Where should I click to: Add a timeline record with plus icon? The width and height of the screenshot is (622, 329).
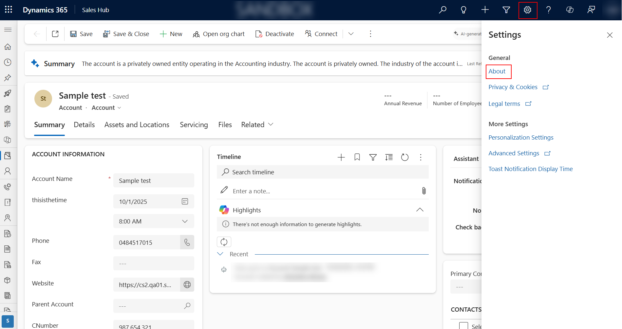pyautogui.click(x=341, y=157)
